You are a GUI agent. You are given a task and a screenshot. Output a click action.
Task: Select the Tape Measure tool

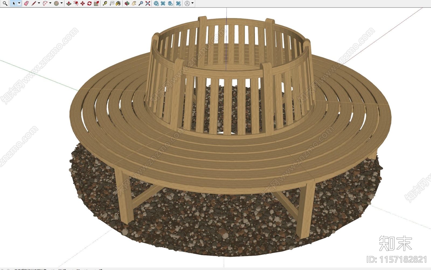click(105, 3)
